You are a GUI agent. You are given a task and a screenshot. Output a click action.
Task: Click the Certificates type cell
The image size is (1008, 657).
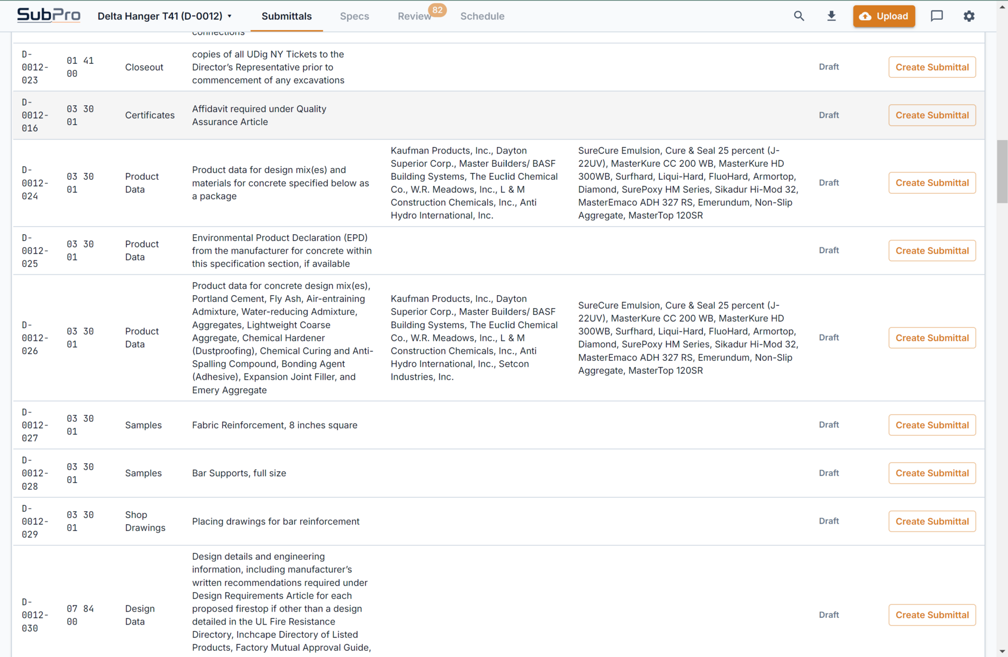[150, 115]
